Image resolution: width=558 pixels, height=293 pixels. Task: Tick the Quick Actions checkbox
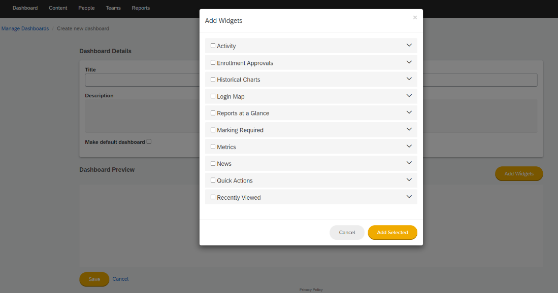(x=213, y=180)
